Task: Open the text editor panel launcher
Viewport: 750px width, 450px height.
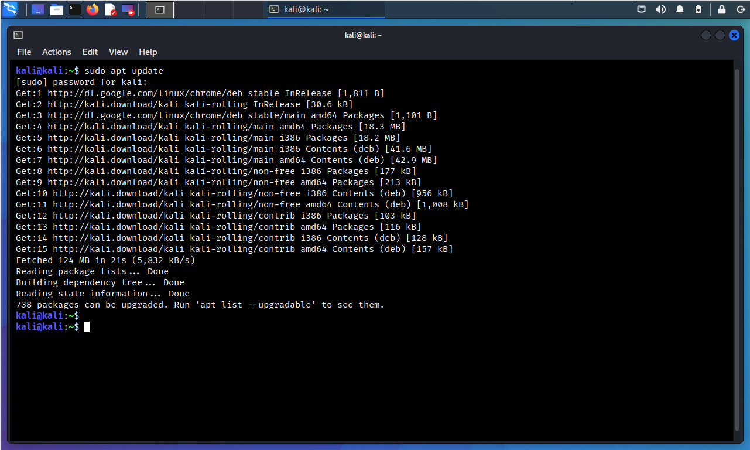Action: [x=110, y=9]
